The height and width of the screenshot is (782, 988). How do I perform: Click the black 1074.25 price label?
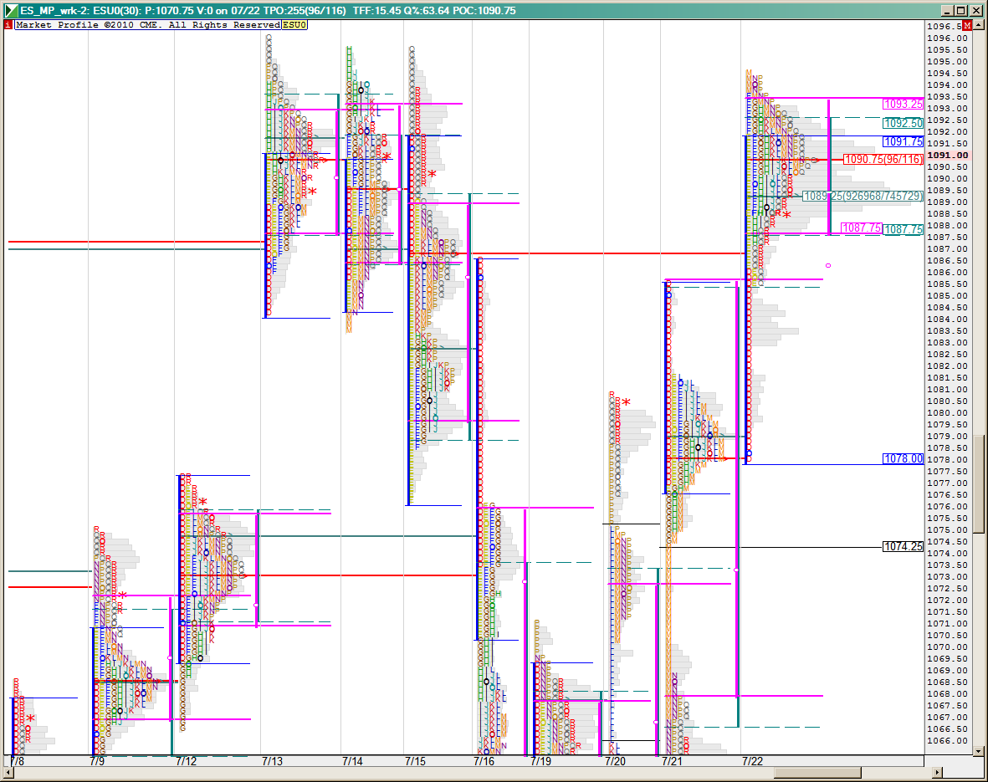[x=903, y=547]
